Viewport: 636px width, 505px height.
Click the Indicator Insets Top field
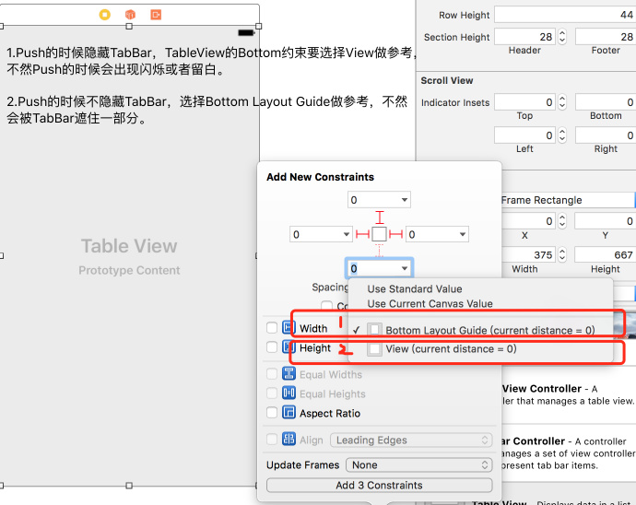click(524, 101)
